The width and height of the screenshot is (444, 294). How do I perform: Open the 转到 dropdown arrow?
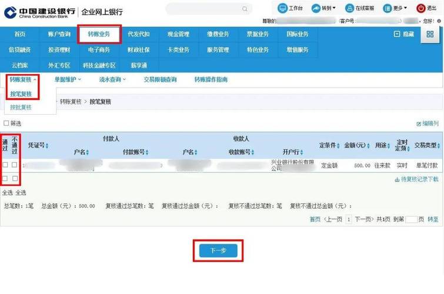[334, 8]
